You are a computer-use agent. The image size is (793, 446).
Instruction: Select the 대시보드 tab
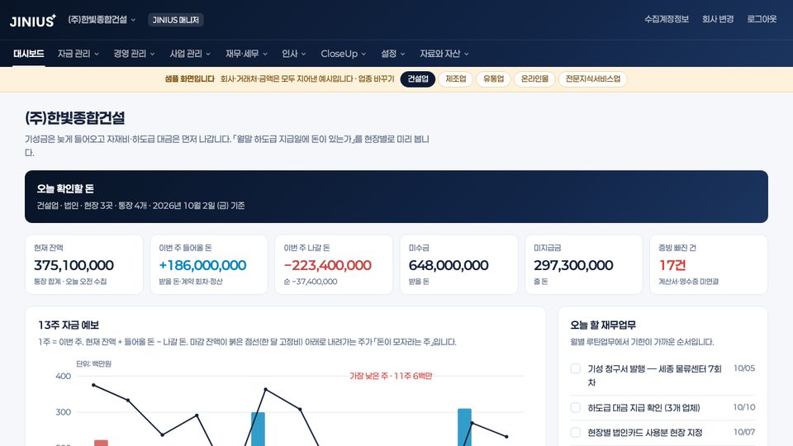tap(29, 54)
